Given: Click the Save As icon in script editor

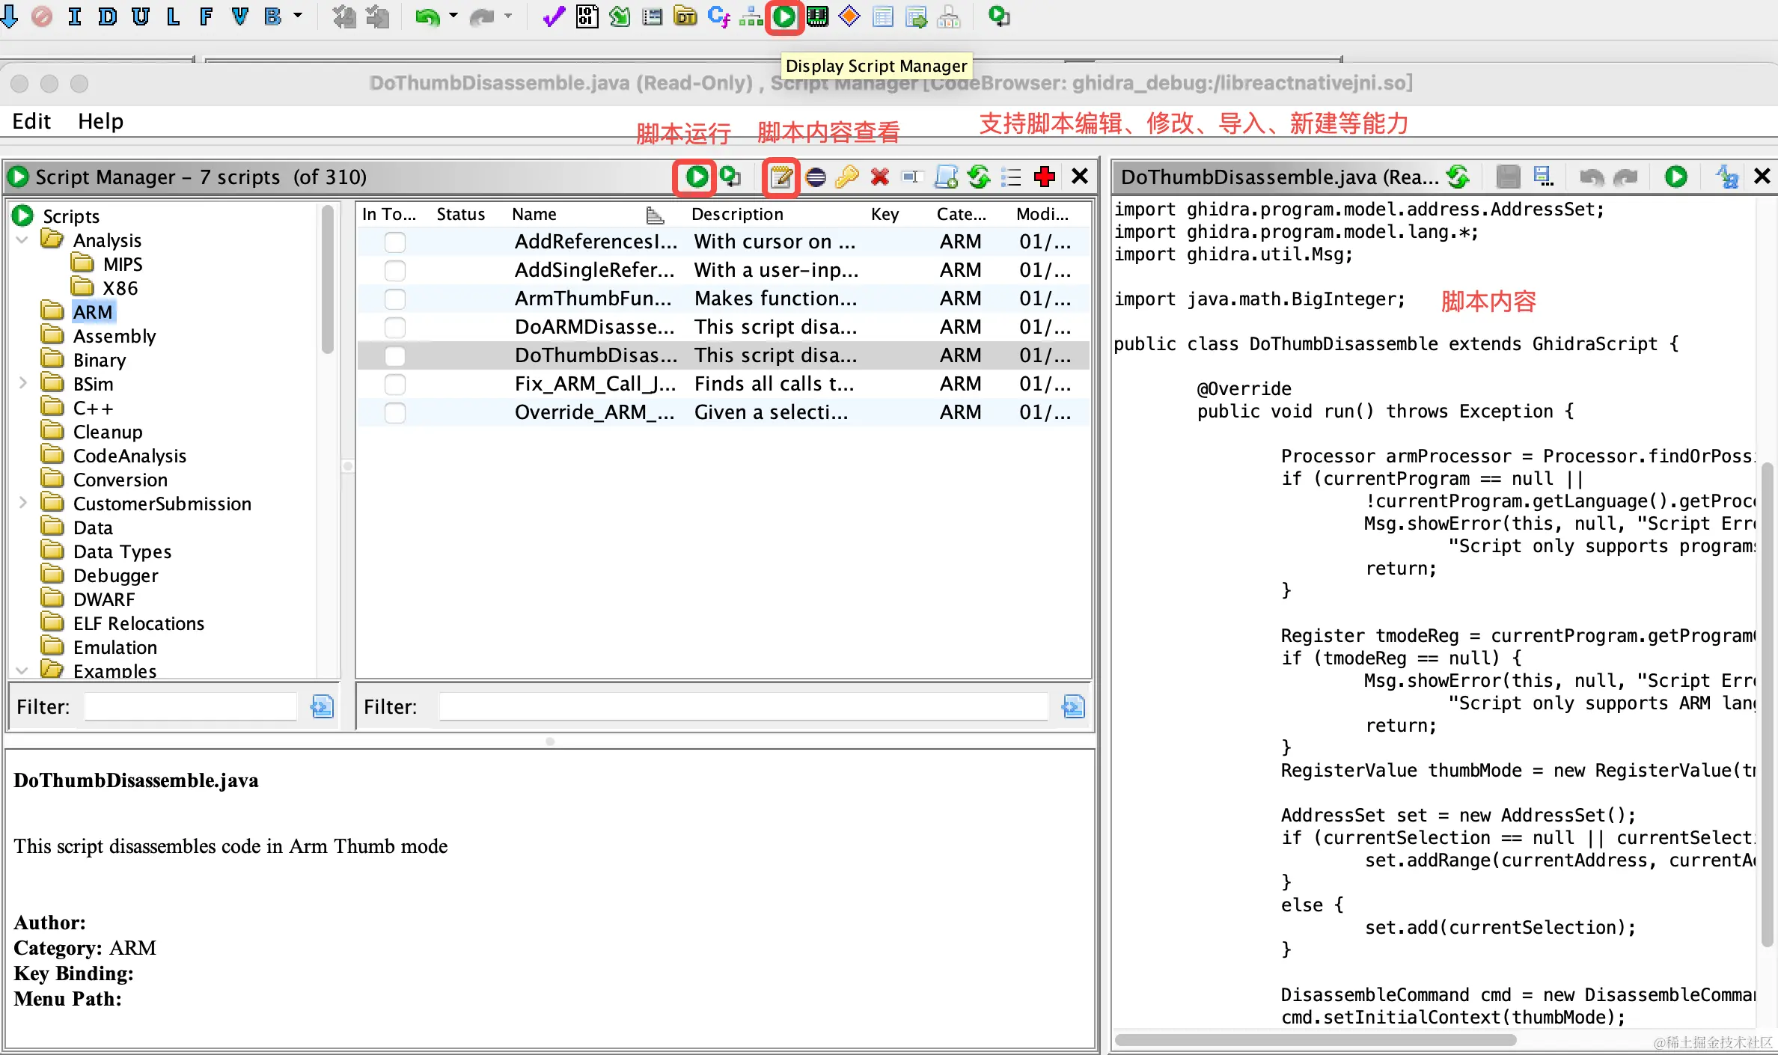Looking at the screenshot, I should click(1543, 177).
